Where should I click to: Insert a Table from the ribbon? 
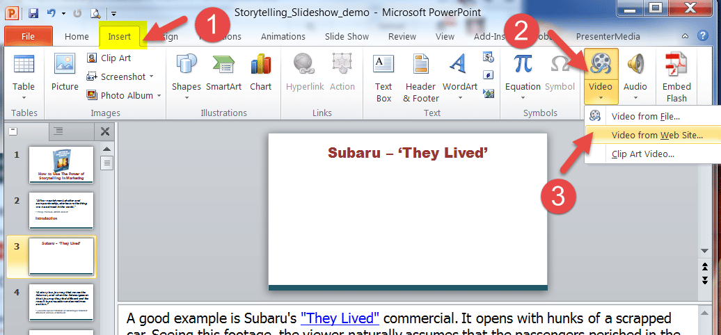click(x=24, y=78)
